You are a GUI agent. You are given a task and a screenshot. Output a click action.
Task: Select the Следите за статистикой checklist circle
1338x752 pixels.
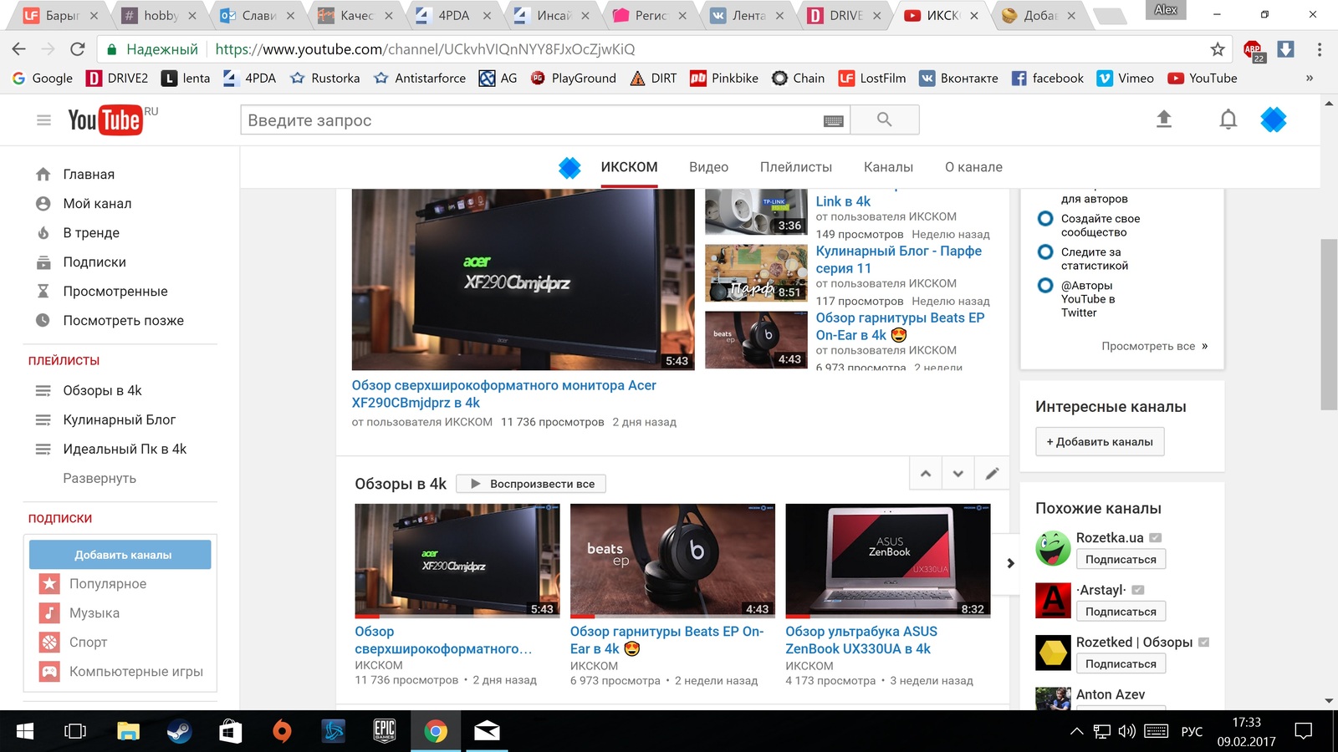tap(1044, 252)
